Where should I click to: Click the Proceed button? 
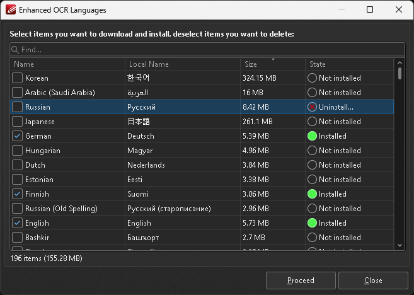click(301, 281)
